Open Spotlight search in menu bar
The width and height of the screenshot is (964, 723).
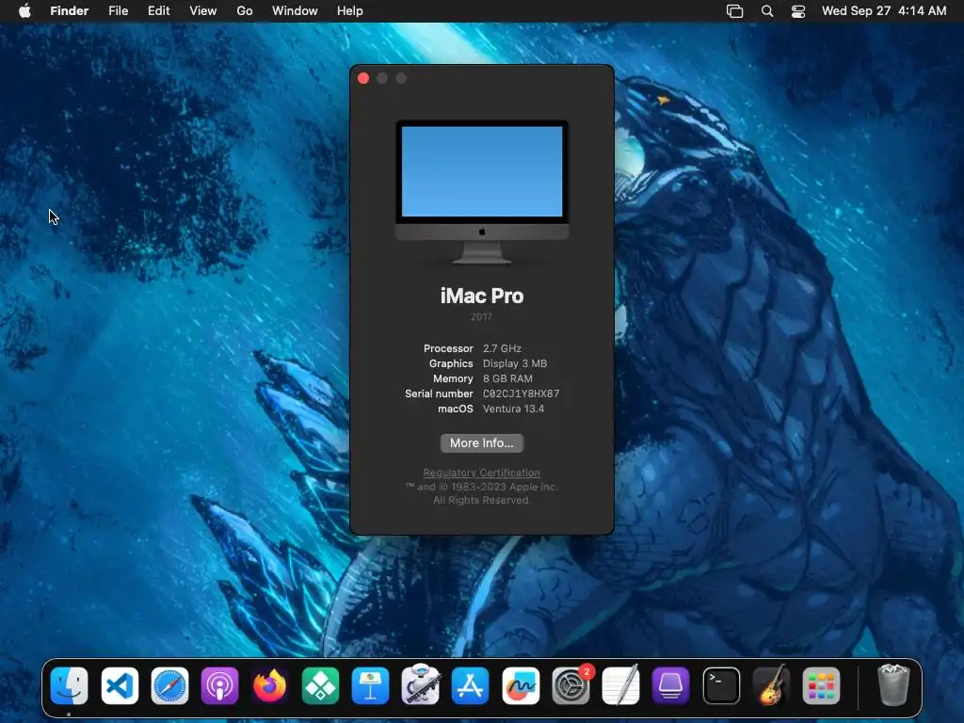click(x=767, y=11)
